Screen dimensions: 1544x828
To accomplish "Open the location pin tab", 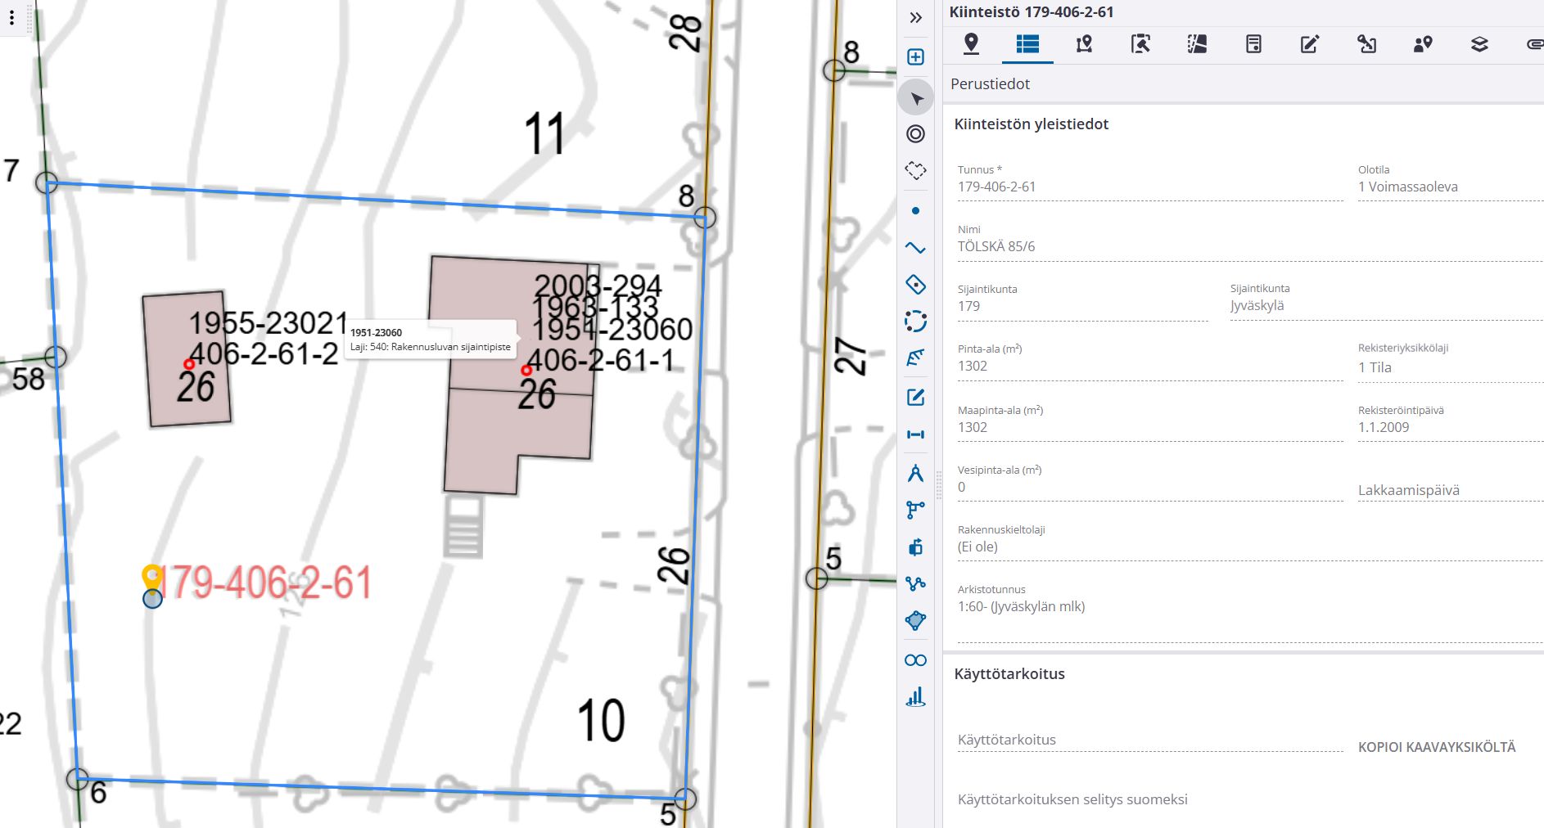I will (x=971, y=43).
